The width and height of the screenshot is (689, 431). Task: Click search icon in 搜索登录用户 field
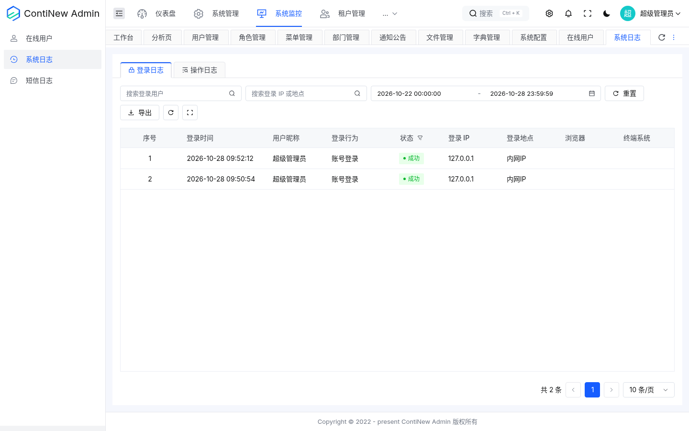232,93
